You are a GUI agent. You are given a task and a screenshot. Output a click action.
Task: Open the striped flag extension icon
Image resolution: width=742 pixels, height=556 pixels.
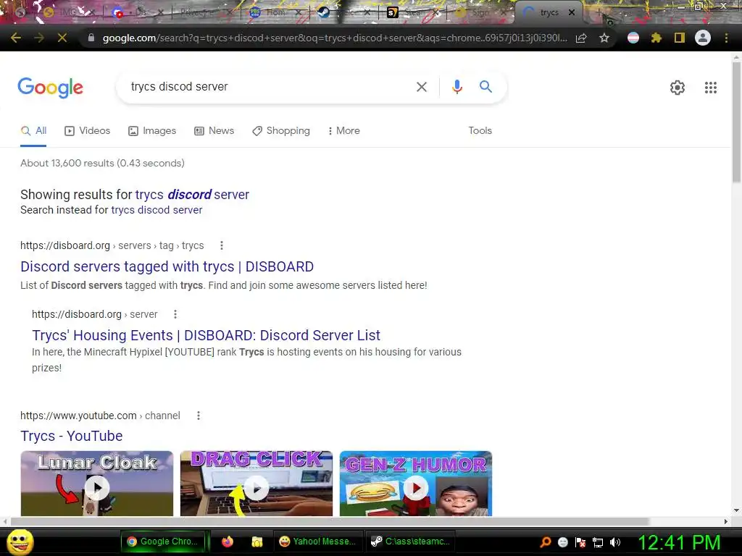click(x=633, y=38)
